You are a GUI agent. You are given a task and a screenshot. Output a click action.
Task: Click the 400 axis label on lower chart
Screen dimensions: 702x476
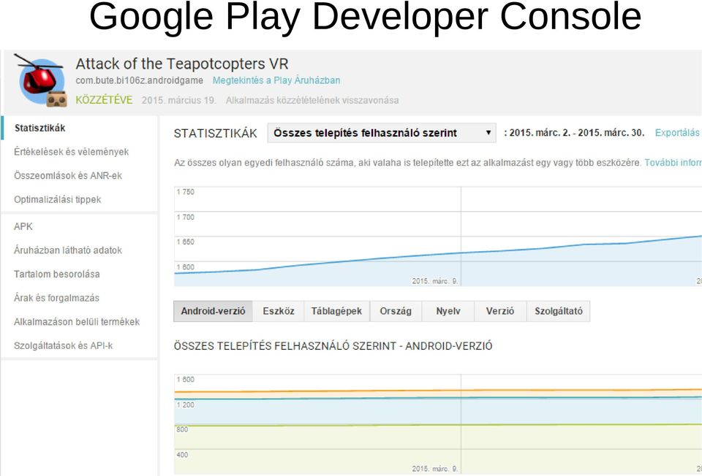(x=182, y=455)
